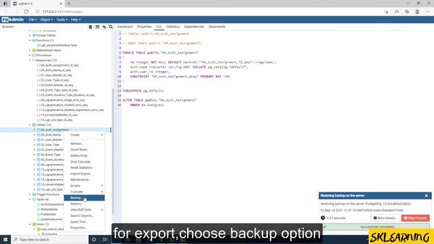
Task: Expand the 02_User_Type table
Action: point(35,144)
